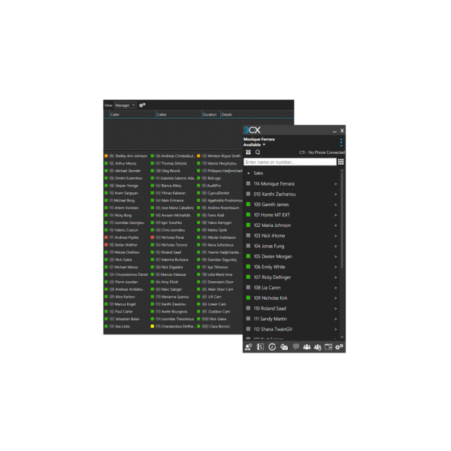
Task: Click orange status square of Shelley Ann Johnson
Action: [106, 156]
